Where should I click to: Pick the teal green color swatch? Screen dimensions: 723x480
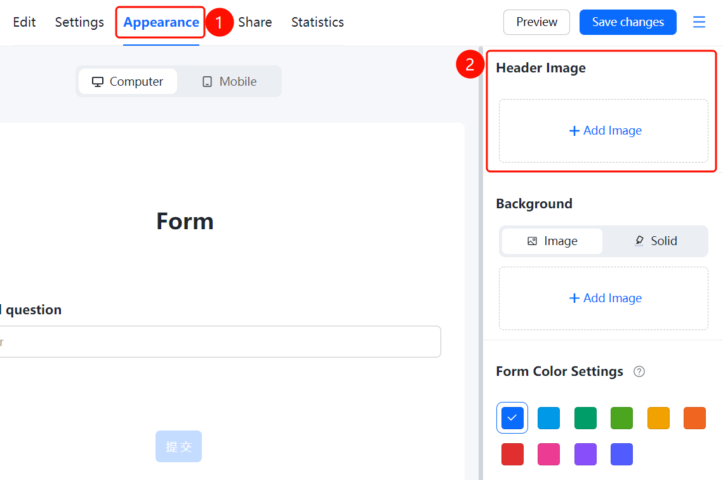point(586,418)
